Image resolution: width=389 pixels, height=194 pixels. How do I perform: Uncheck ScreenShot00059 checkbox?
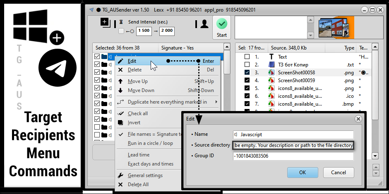[x=247, y=80]
